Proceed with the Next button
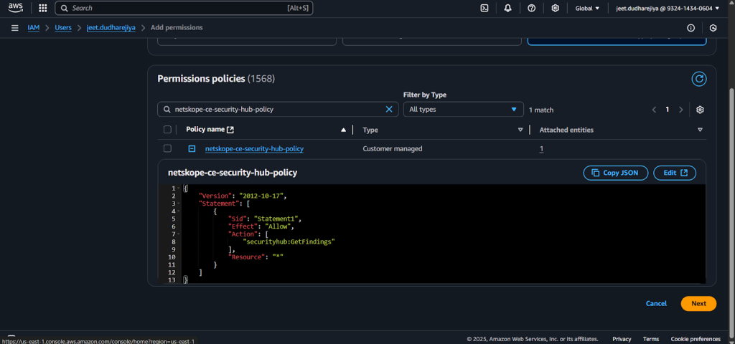The width and height of the screenshot is (735, 344). click(x=698, y=303)
